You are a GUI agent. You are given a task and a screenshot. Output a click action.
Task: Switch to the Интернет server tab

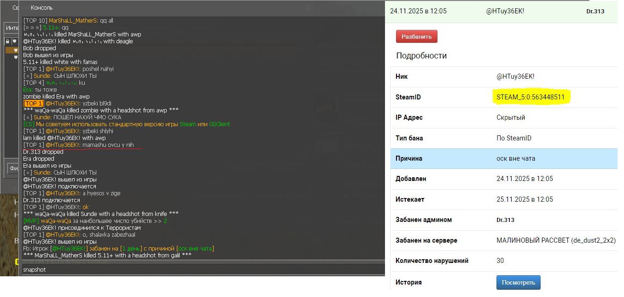point(12,28)
